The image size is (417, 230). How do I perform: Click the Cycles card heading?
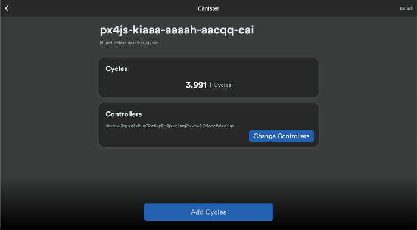tap(116, 69)
